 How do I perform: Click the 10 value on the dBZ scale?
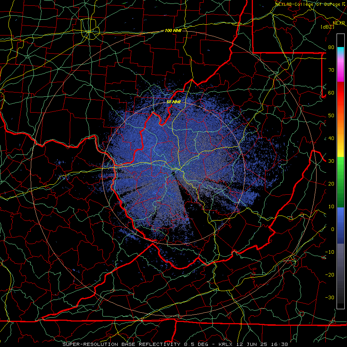pos(331,207)
